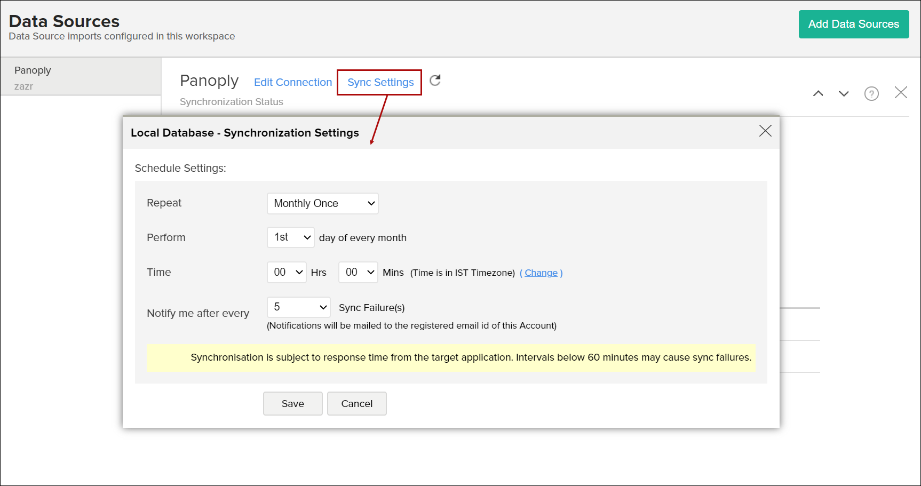Screen dimensions: 921x486
Task: Open the Repeat dropdown showing Monthly Once
Action: (x=322, y=203)
